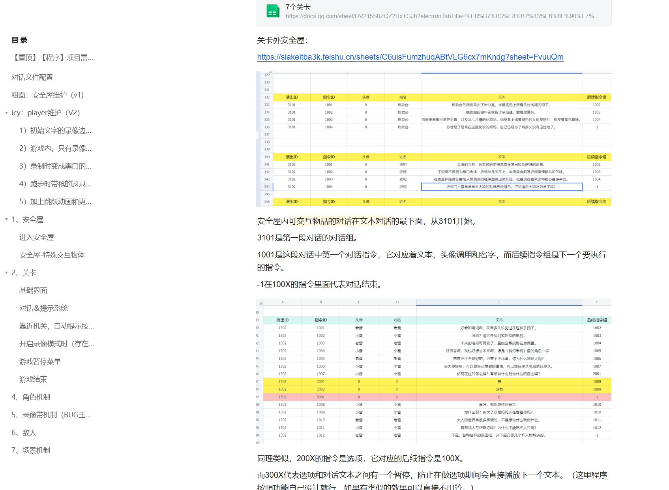Select 游戏暂停菜单 outline item

click(40, 362)
